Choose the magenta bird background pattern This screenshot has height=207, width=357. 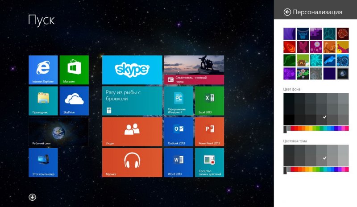303,47
